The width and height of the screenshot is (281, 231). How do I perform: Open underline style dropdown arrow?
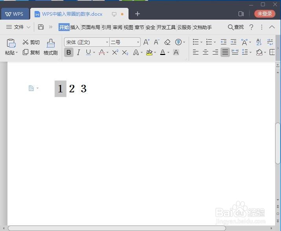[x=94, y=53]
